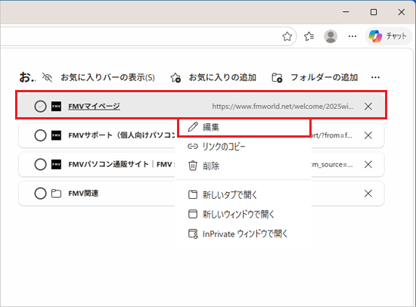The width and height of the screenshot is (416, 307).
Task: Remove FMVサポート with its X button
Action: tap(368, 135)
